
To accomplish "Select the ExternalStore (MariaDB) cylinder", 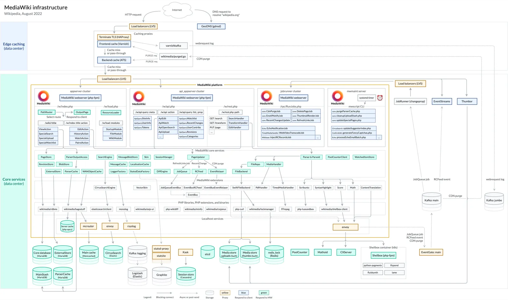I will tap(63, 254).
